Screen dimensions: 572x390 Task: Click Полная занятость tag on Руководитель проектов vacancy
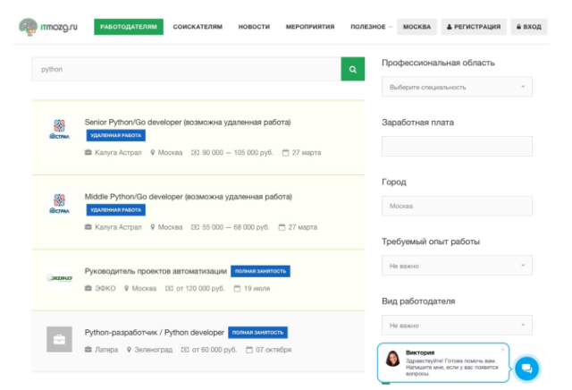point(260,271)
